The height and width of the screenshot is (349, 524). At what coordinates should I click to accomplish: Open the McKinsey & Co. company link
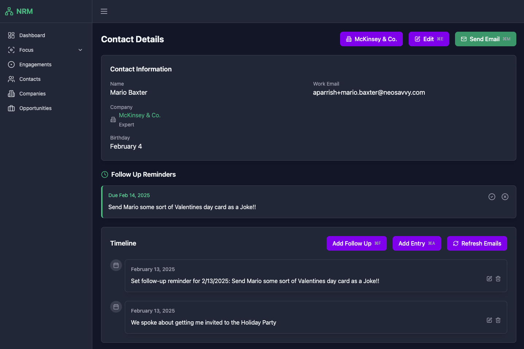click(140, 115)
